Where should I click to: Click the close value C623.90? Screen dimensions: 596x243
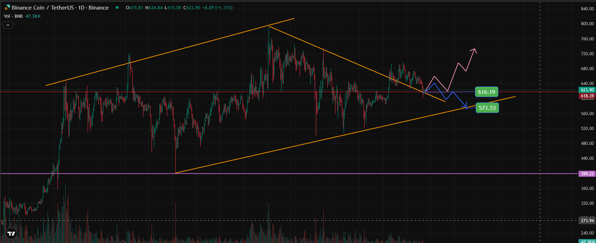tap(192, 7)
